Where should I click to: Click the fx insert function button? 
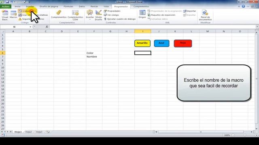[47, 27]
